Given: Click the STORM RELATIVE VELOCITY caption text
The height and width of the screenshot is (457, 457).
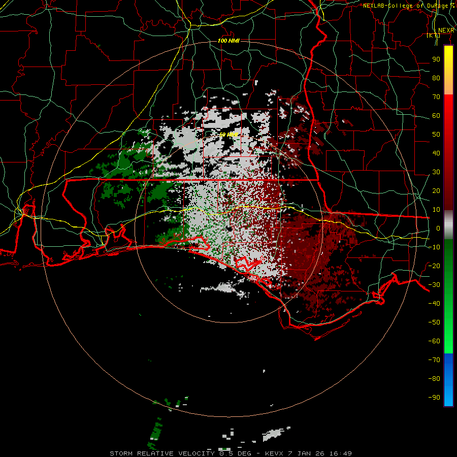Looking at the screenshot, I should tap(162, 453).
